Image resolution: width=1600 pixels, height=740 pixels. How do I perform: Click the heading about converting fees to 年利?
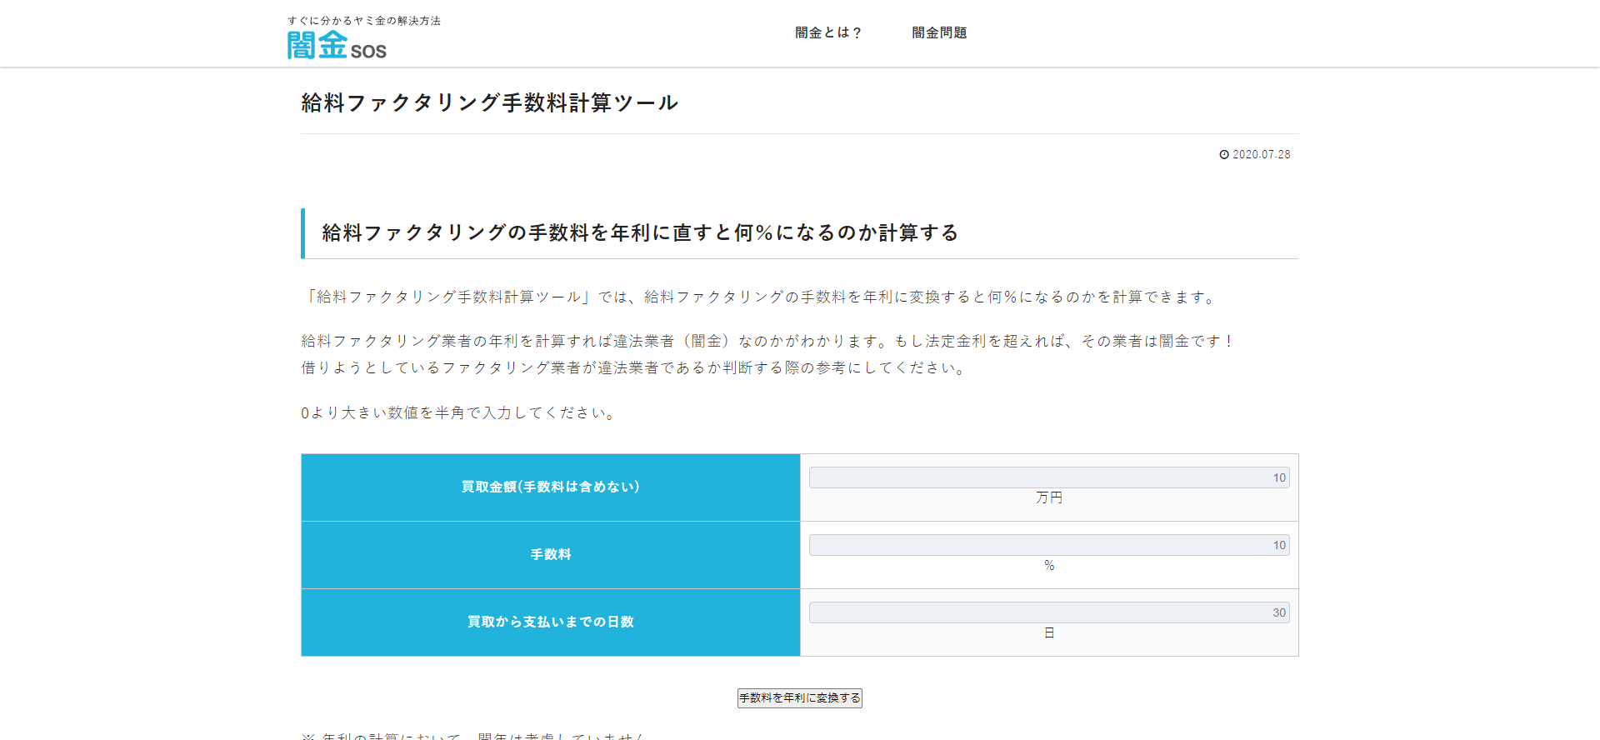(640, 232)
